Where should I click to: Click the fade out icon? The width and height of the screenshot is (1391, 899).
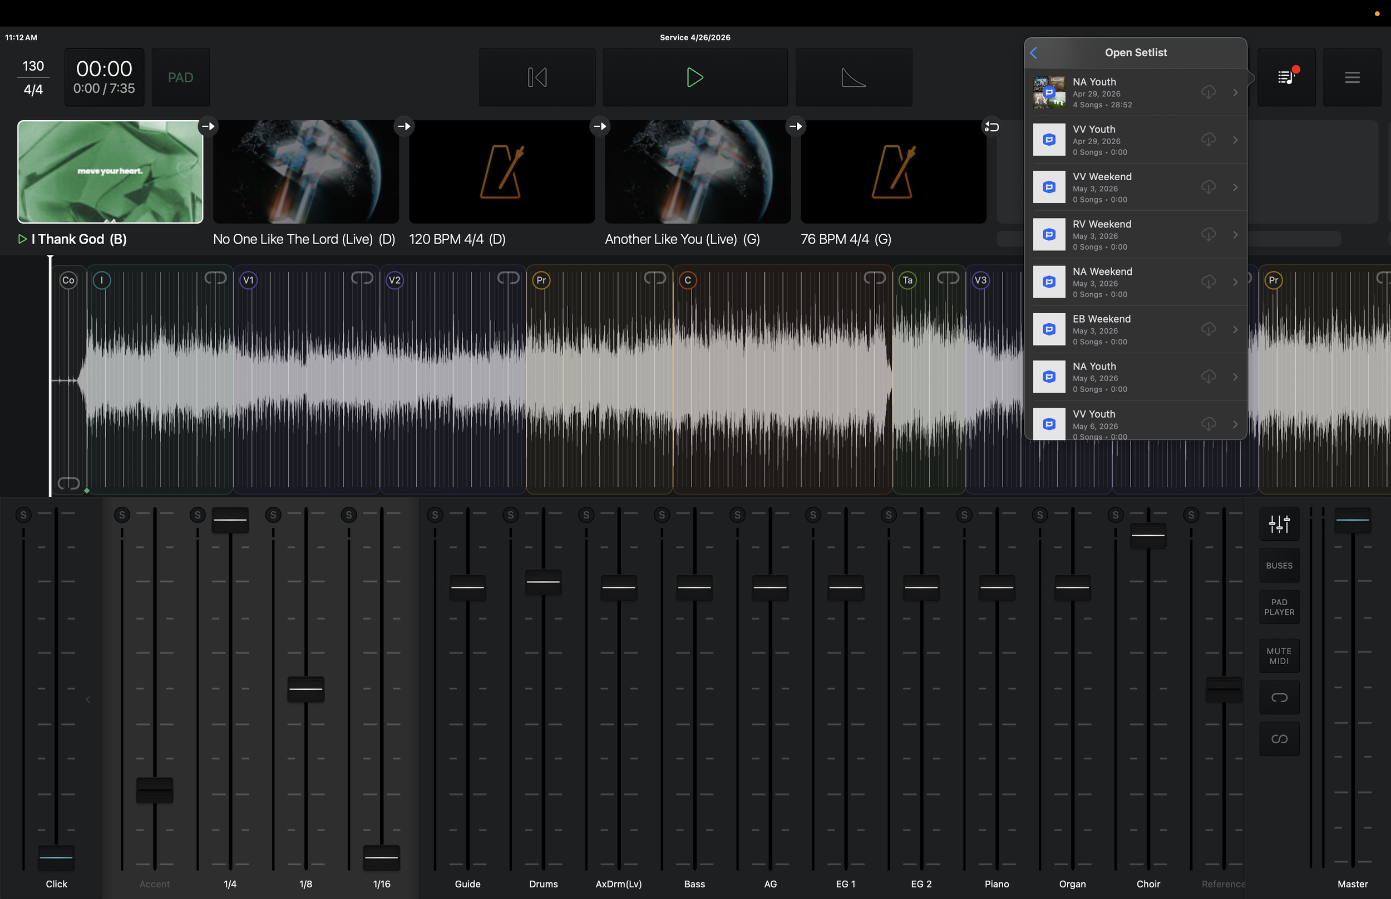(x=854, y=78)
